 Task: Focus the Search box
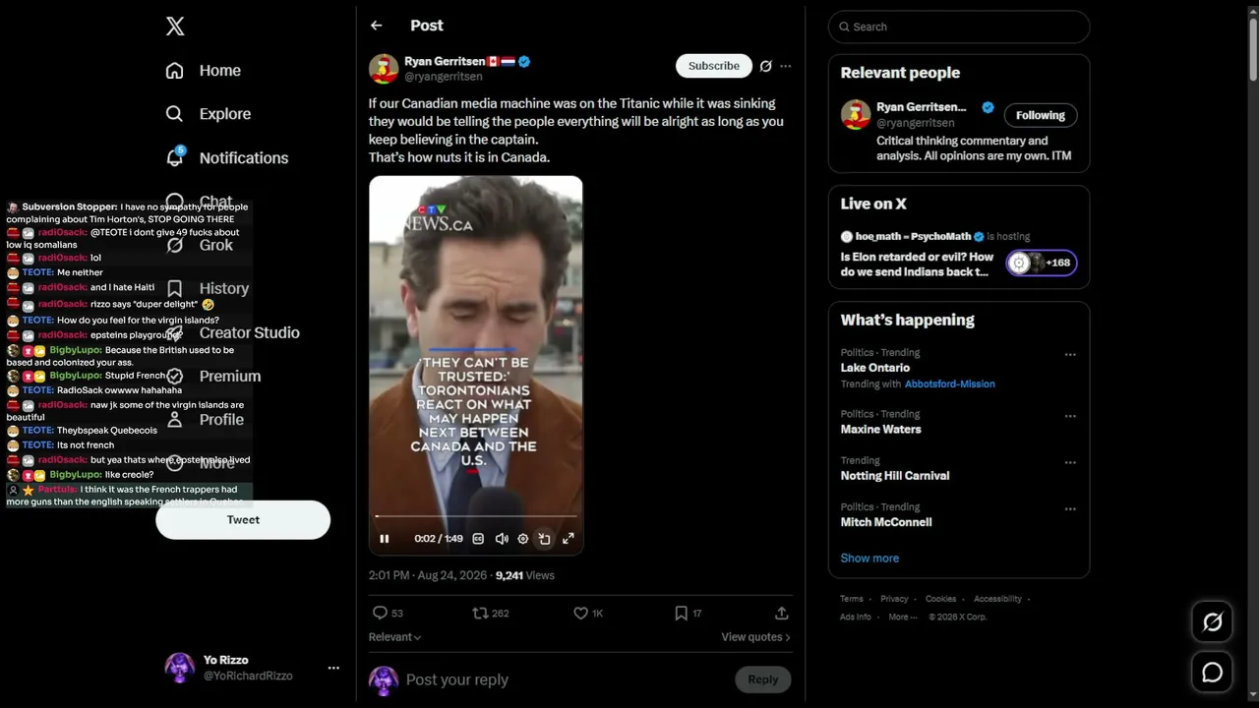(x=959, y=27)
